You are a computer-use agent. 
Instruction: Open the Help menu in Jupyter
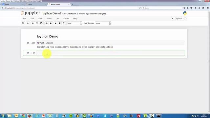(x=75, y=18)
